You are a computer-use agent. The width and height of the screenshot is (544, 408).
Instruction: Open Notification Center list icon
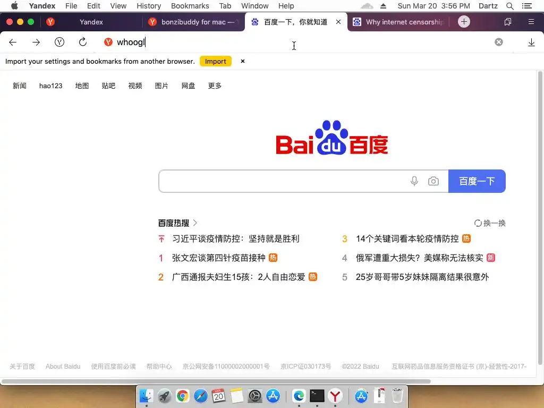tap(526, 6)
